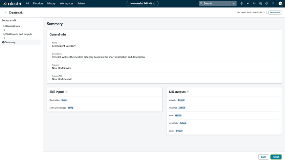Screen dimensions: 285x161
Task: Open the Favorites menu
Action: pos(38,3)
